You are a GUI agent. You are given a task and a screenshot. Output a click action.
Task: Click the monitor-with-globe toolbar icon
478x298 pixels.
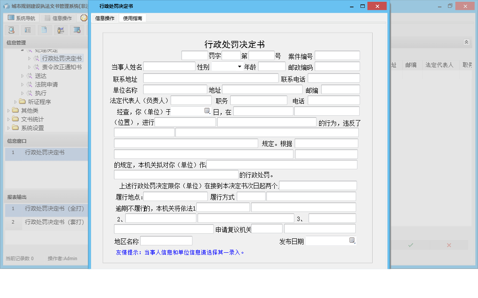(x=77, y=30)
